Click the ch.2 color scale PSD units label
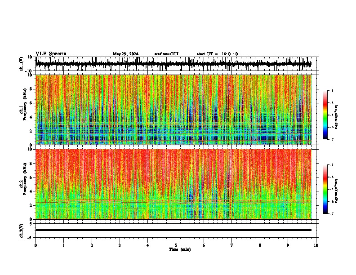Viewport: 356px width, 275px height. point(336,191)
